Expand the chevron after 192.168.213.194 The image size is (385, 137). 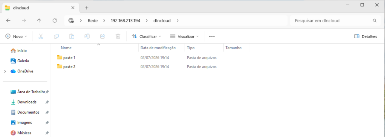pos(147,21)
